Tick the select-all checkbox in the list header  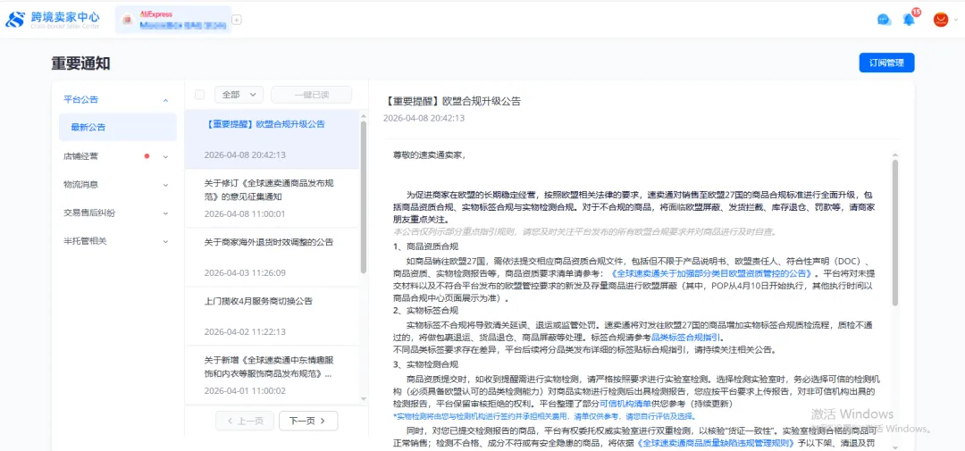[x=199, y=95]
